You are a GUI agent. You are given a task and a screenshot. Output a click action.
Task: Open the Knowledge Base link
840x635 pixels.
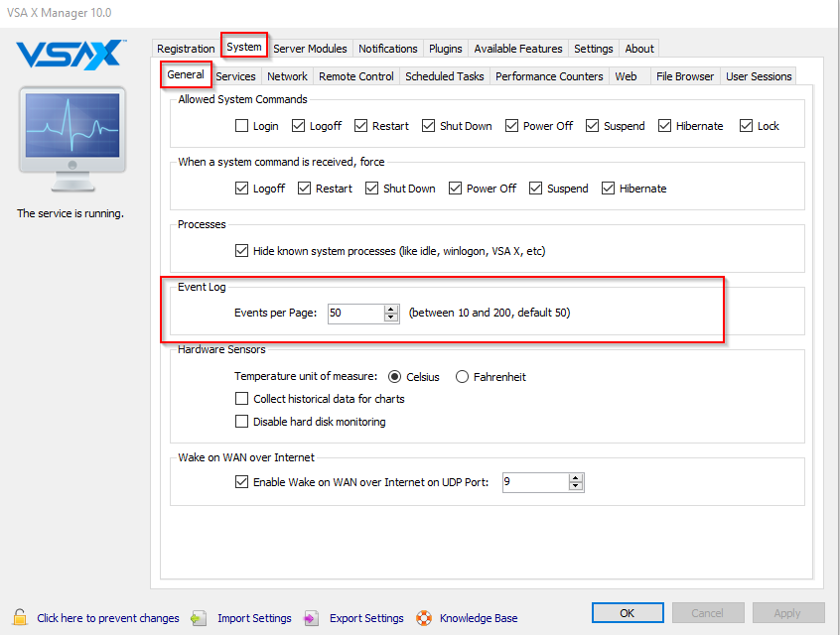pyautogui.click(x=479, y=618)
